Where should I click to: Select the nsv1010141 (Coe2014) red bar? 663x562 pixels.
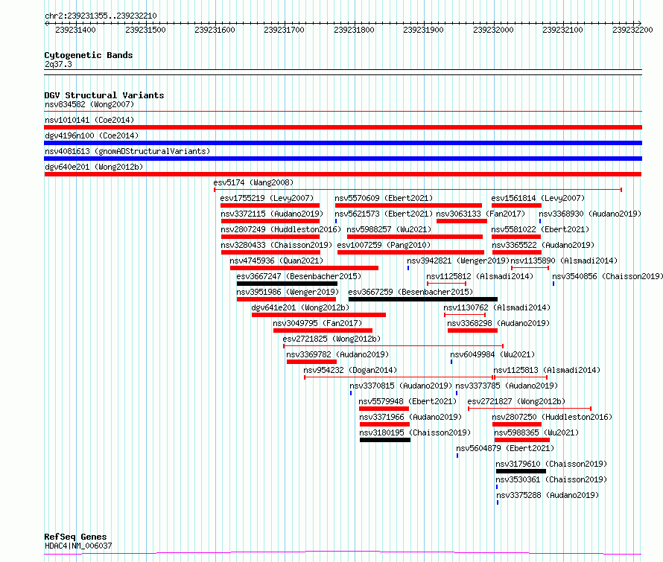click(x=343, y=127)
